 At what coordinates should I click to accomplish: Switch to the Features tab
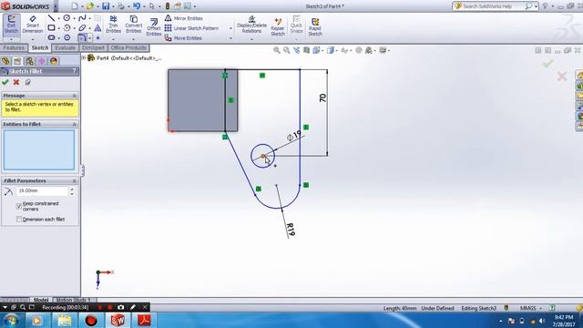tap(14, 48)
